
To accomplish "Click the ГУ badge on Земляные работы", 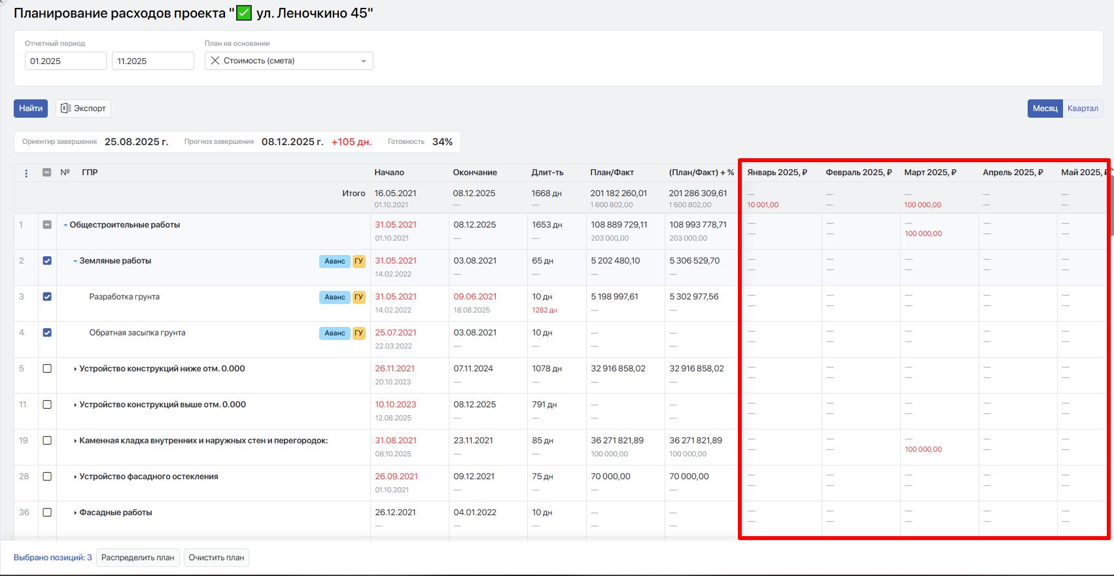I will [x=358, y=261].
